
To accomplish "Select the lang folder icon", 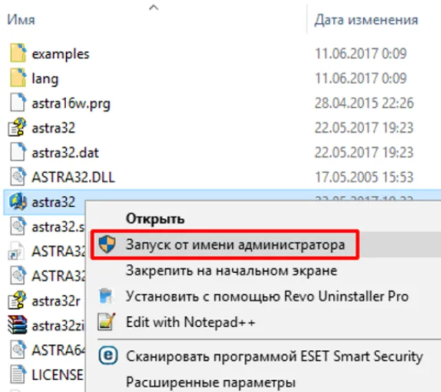I will point(18,78).
